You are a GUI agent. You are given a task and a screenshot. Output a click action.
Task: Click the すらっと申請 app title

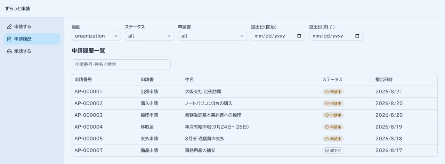pyautogui.click(x=17, y=9)
